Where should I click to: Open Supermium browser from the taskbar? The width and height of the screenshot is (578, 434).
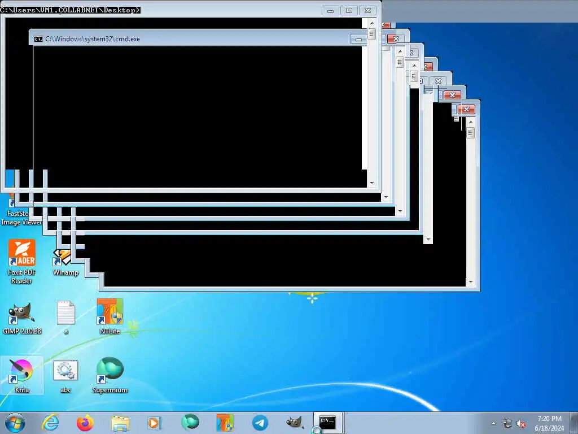[x=190, y=423]
